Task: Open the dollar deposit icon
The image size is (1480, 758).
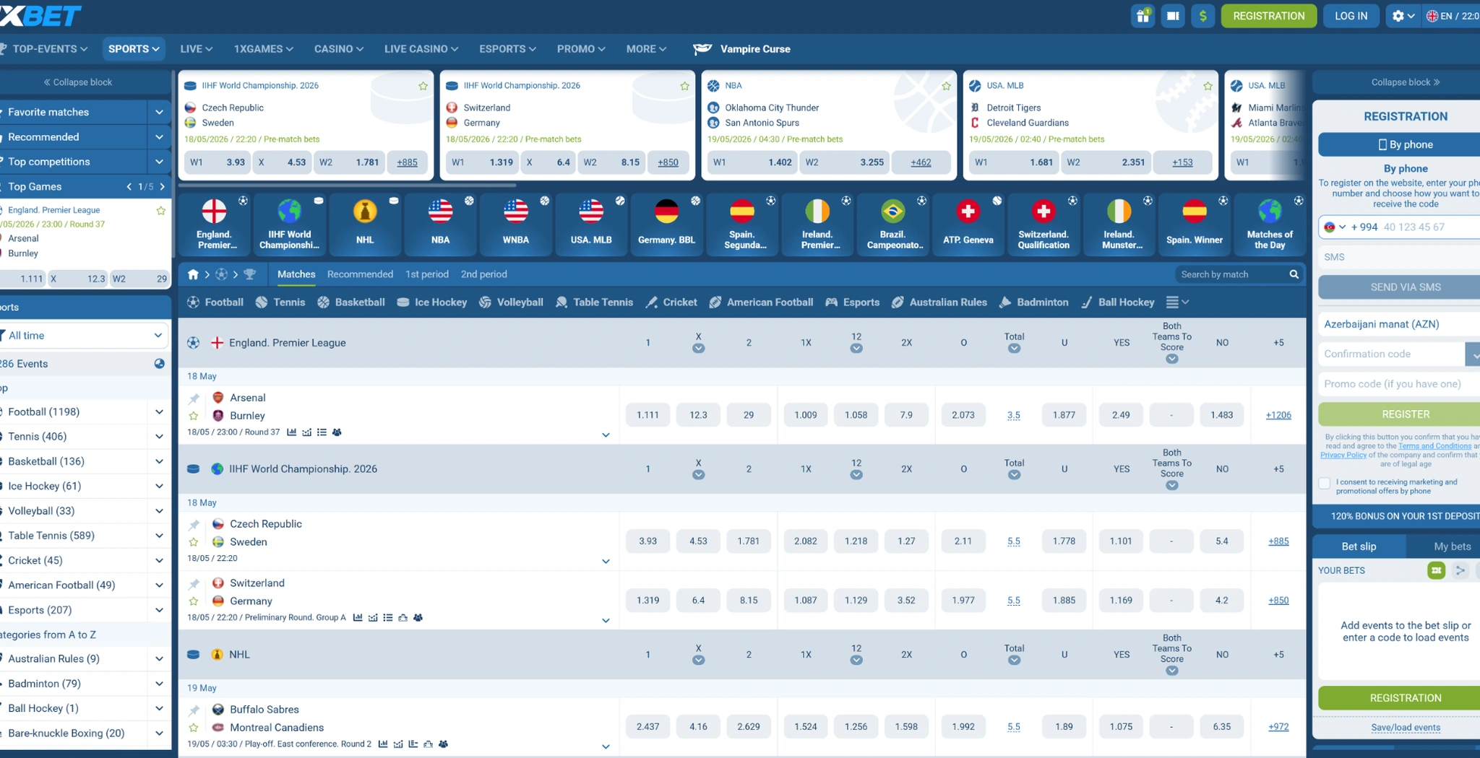Action: point(1202,15)
